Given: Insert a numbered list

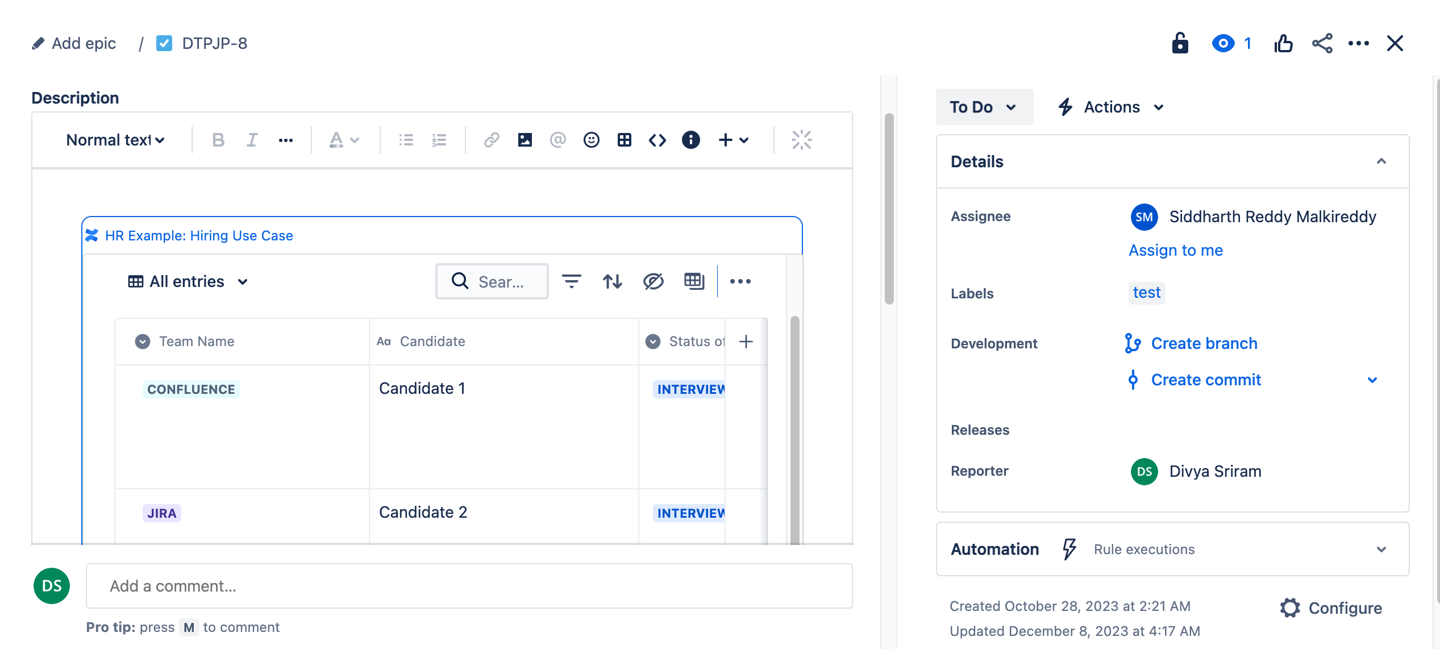Looking at the screenshot, I should 439,140.
